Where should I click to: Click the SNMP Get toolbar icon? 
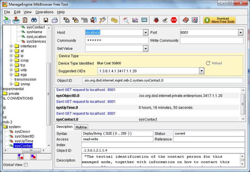66,20
